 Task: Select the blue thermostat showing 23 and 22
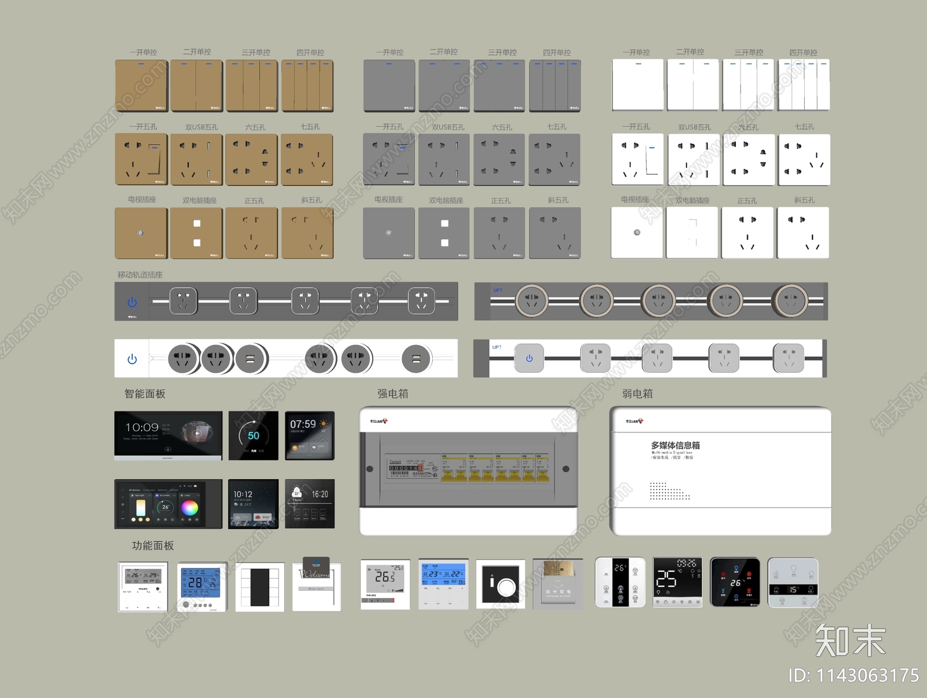pos(443,584)
